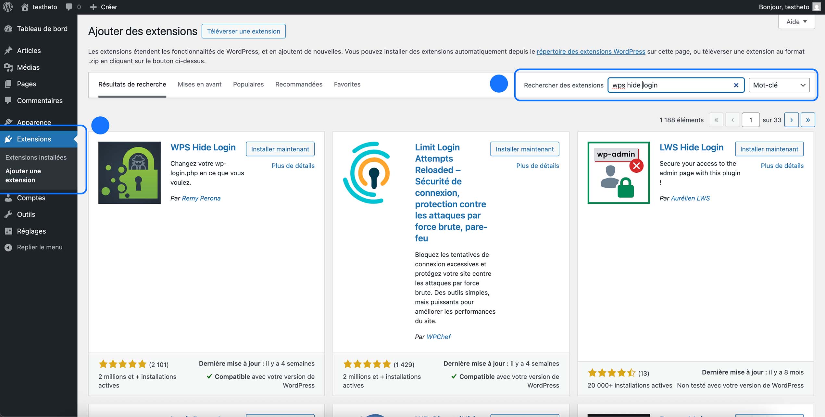Expand the Aide panel
Screen dimensions: 825x417
tap(796, 21)
